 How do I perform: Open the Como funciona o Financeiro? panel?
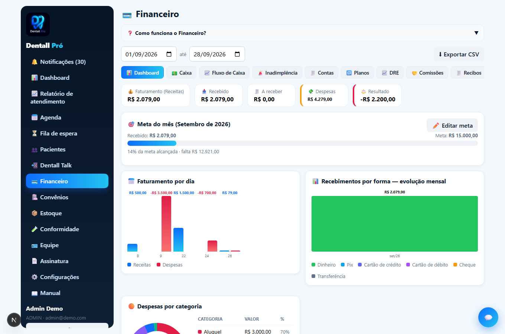coord(303,33)
